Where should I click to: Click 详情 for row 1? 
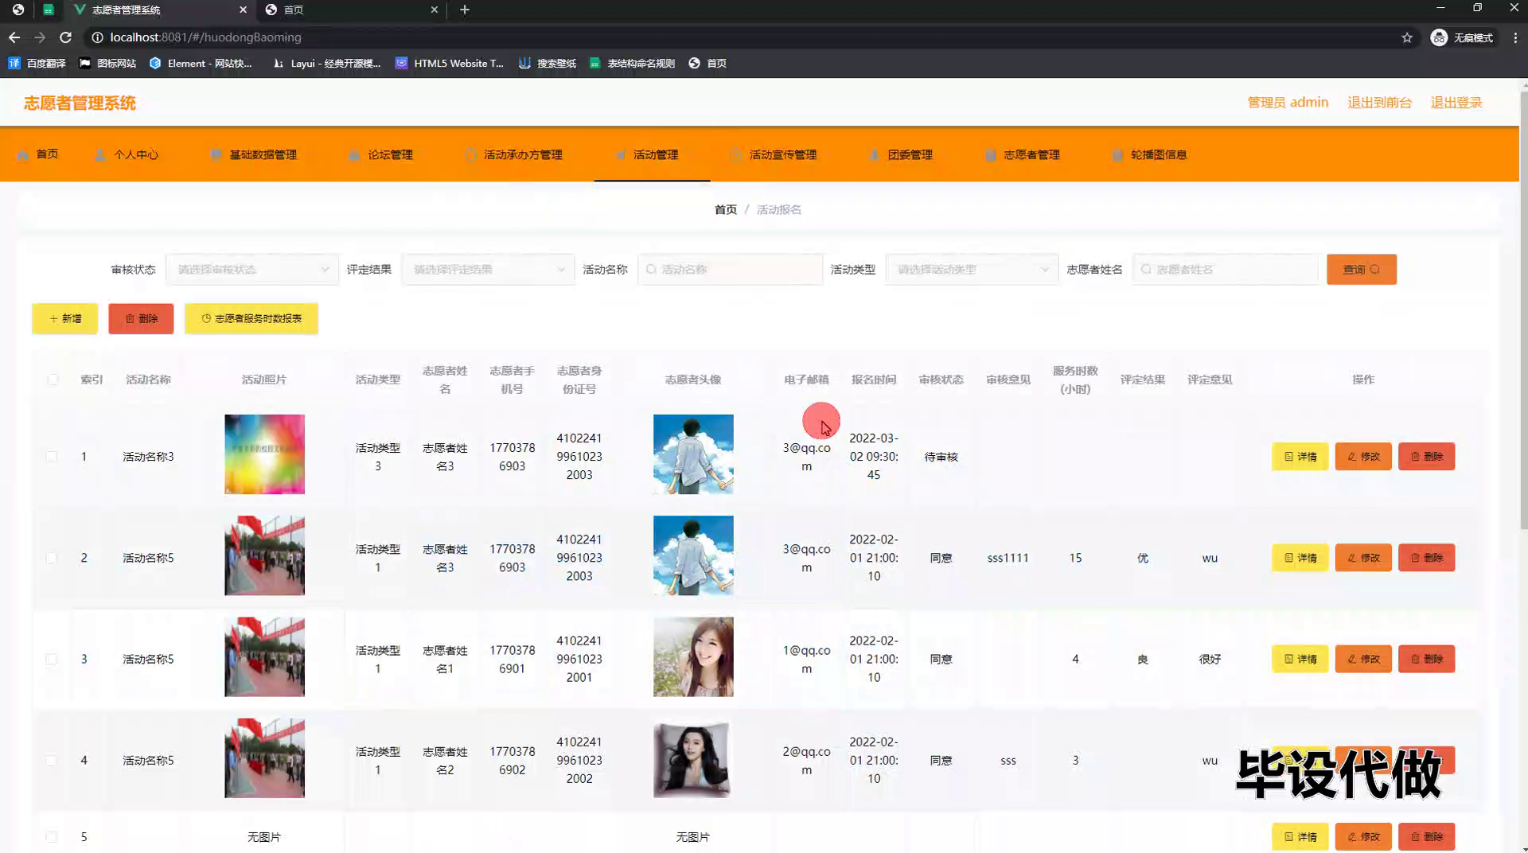click(x=1300, y=457)
